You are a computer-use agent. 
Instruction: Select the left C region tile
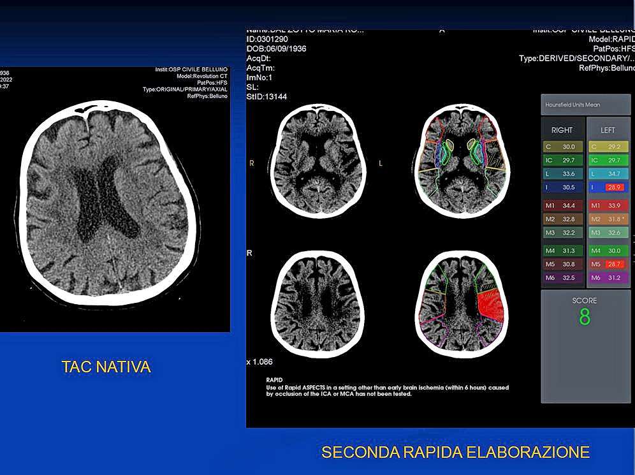click(x=608, y=147)
